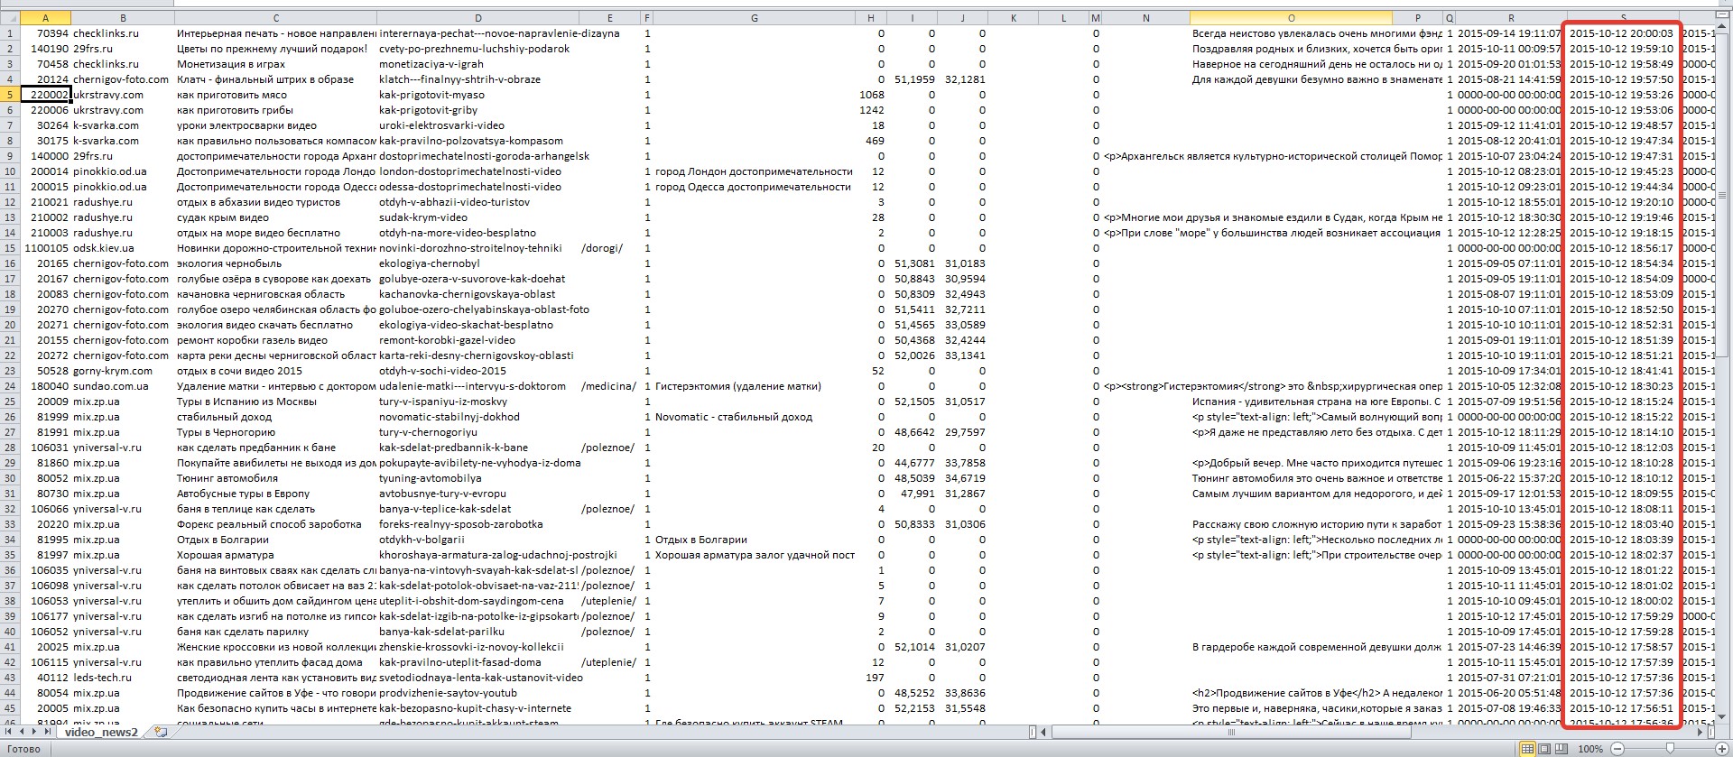This screenshot has width=1733, height=757.
Task: Jump to the last sheet tab
Action: point(47,733)
